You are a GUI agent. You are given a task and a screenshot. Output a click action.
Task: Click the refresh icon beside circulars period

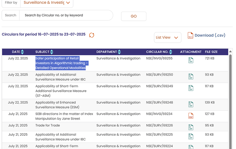(x=92, y=35)
